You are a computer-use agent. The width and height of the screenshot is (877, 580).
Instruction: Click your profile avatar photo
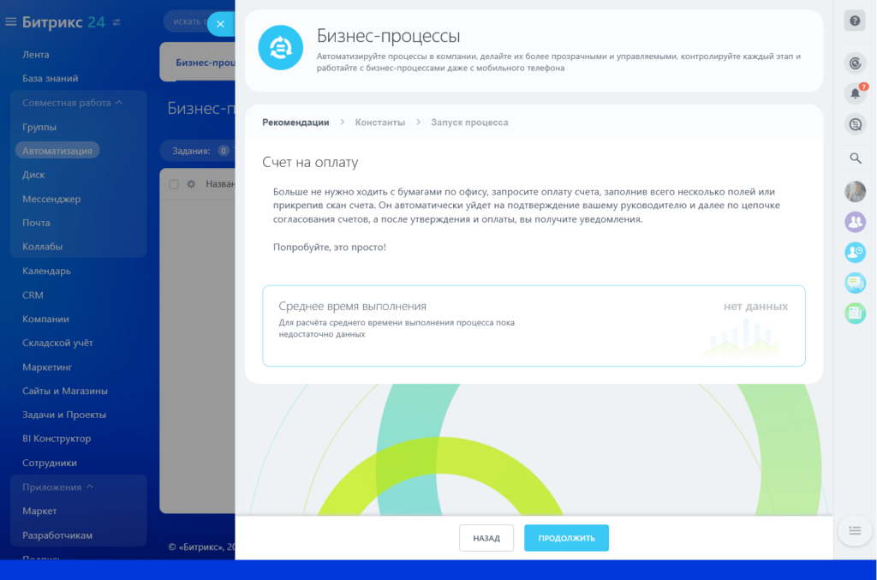tap(855, 191)
